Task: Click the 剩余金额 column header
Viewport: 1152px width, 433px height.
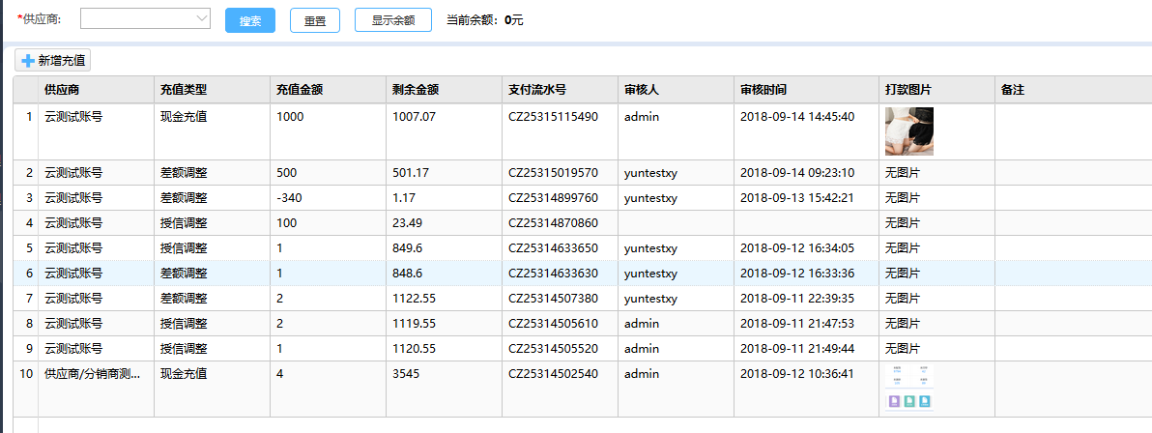Action: click(416, 90)
